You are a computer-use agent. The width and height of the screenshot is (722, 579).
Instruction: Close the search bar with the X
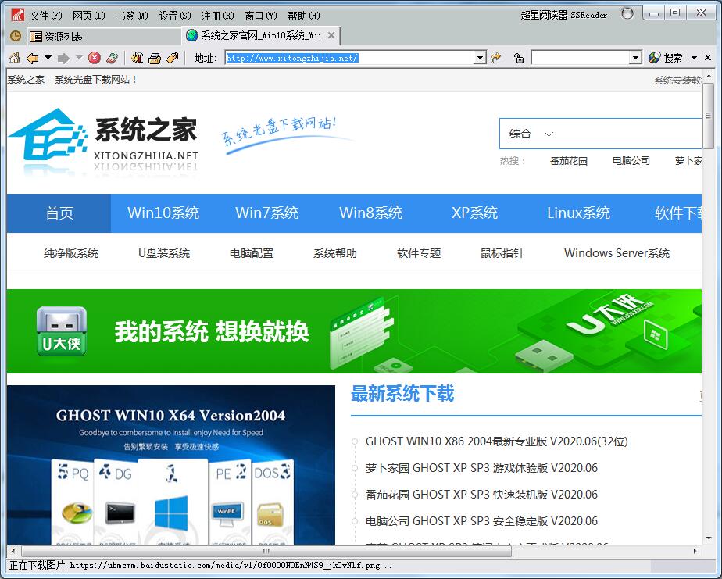[708, 58]
